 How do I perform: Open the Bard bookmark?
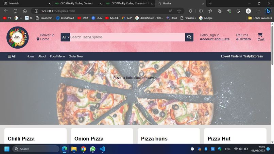tap(171, 18)
